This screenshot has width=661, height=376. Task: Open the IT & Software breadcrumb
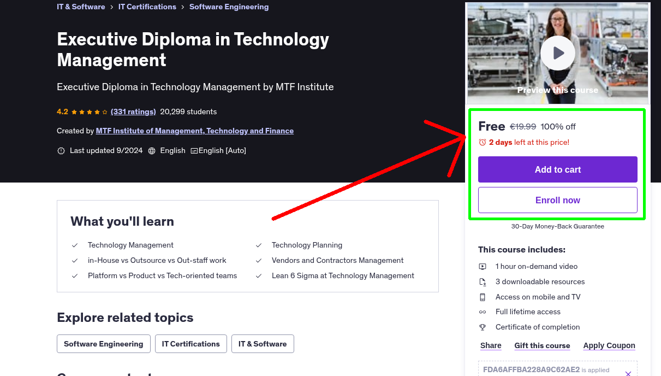coord(81,7)
